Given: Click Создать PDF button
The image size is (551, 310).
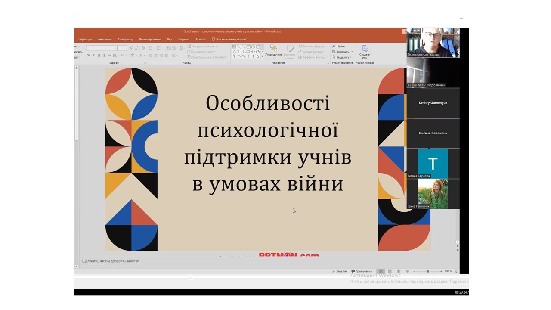Looking at the screenshot, I should pos(365,52).
